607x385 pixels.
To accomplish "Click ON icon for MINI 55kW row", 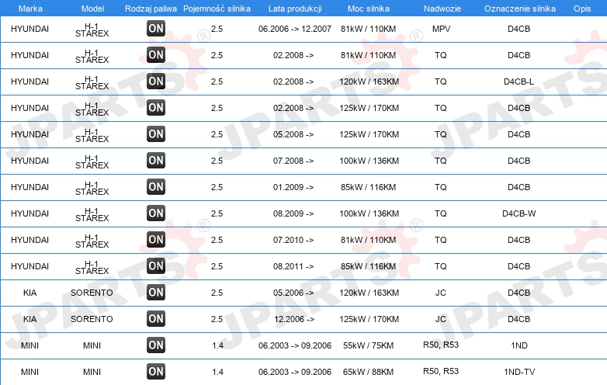I will pyautogui.click(x=156, y=345).
